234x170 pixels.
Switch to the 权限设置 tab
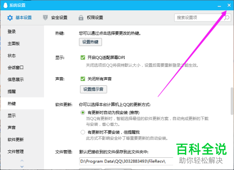click(x=91, y=18)
